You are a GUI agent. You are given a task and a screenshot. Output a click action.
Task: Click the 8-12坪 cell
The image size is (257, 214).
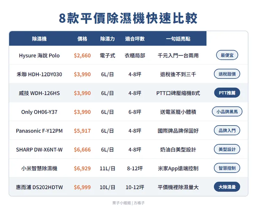[135, 169]
